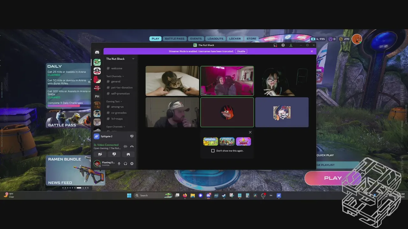Stream Splitgate 2 using the screen icon
The width and height of the screenshot is (408, 229).
pyautogui.click(x=132, y=136)
